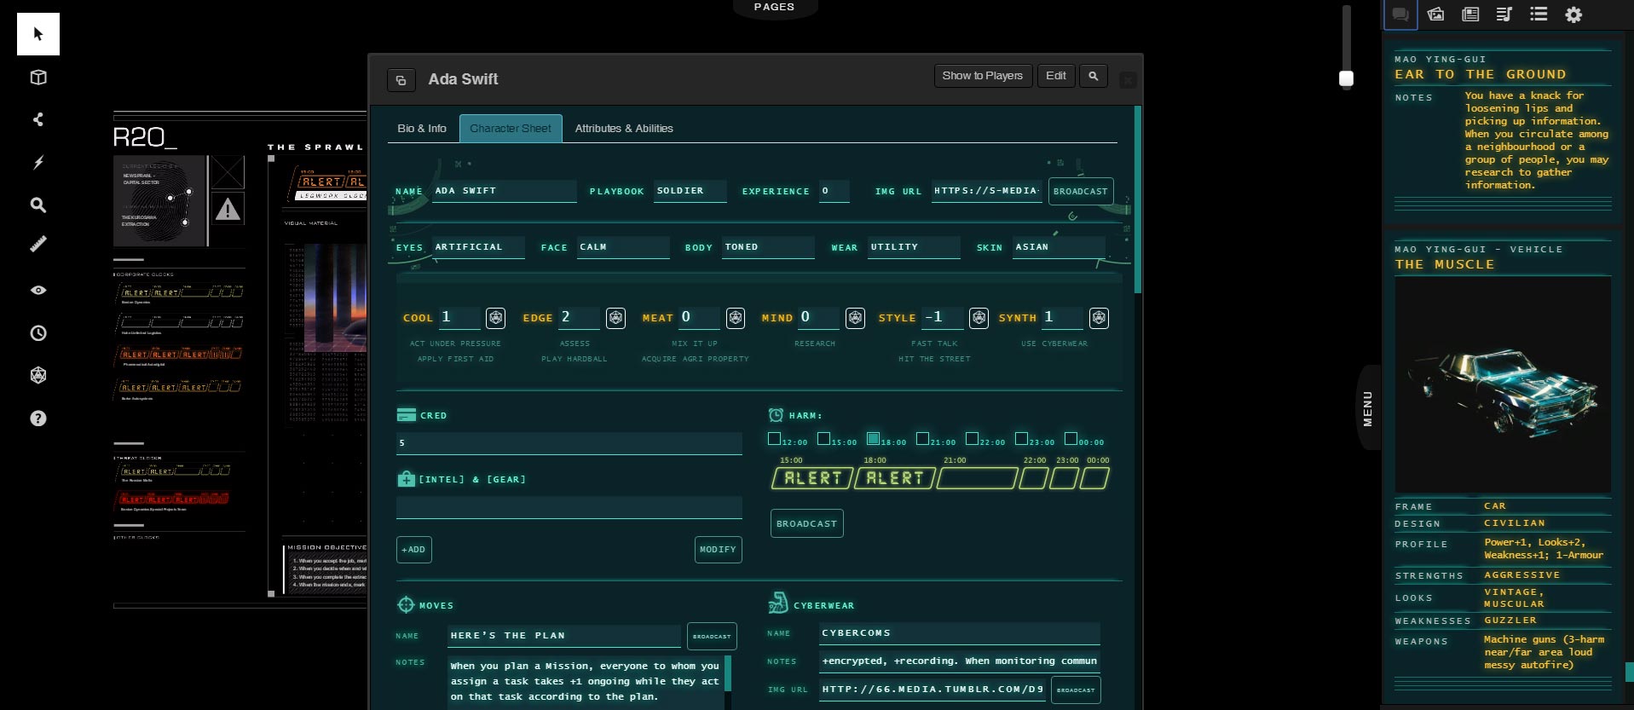
Task: Choose the ruler Measure tool
Action: click(x=38, y=245)
